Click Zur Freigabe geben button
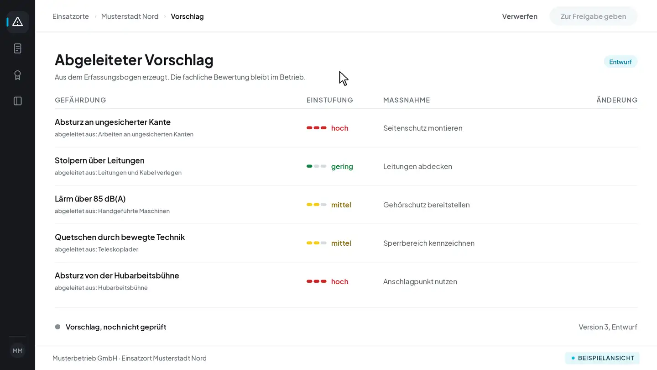The image size is (657, 370). click(x=593, y=16)
